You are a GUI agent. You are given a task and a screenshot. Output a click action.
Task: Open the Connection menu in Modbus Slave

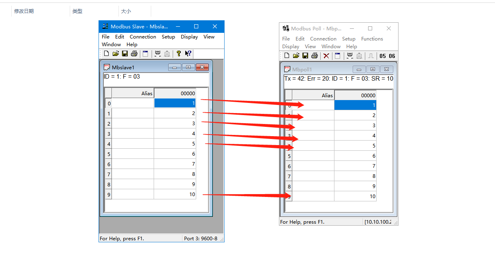[x=143, y=37]
